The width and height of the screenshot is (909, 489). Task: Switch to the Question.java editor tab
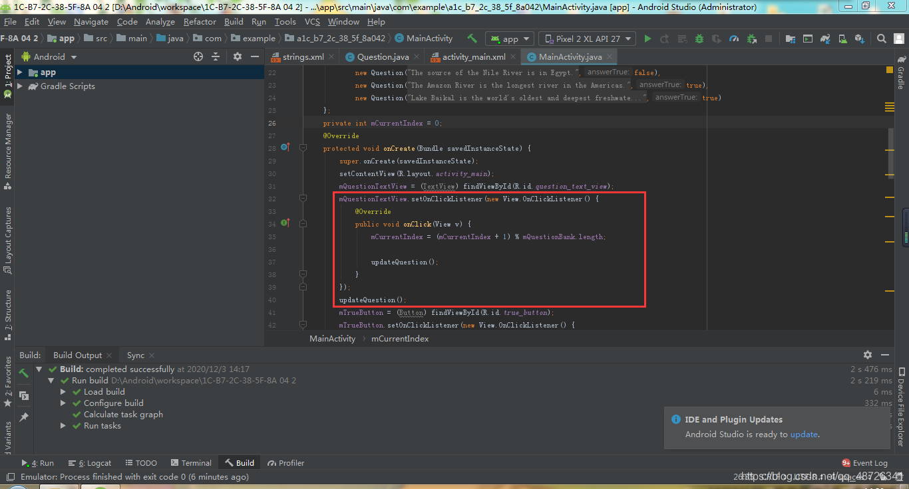[x=383, y=56]
